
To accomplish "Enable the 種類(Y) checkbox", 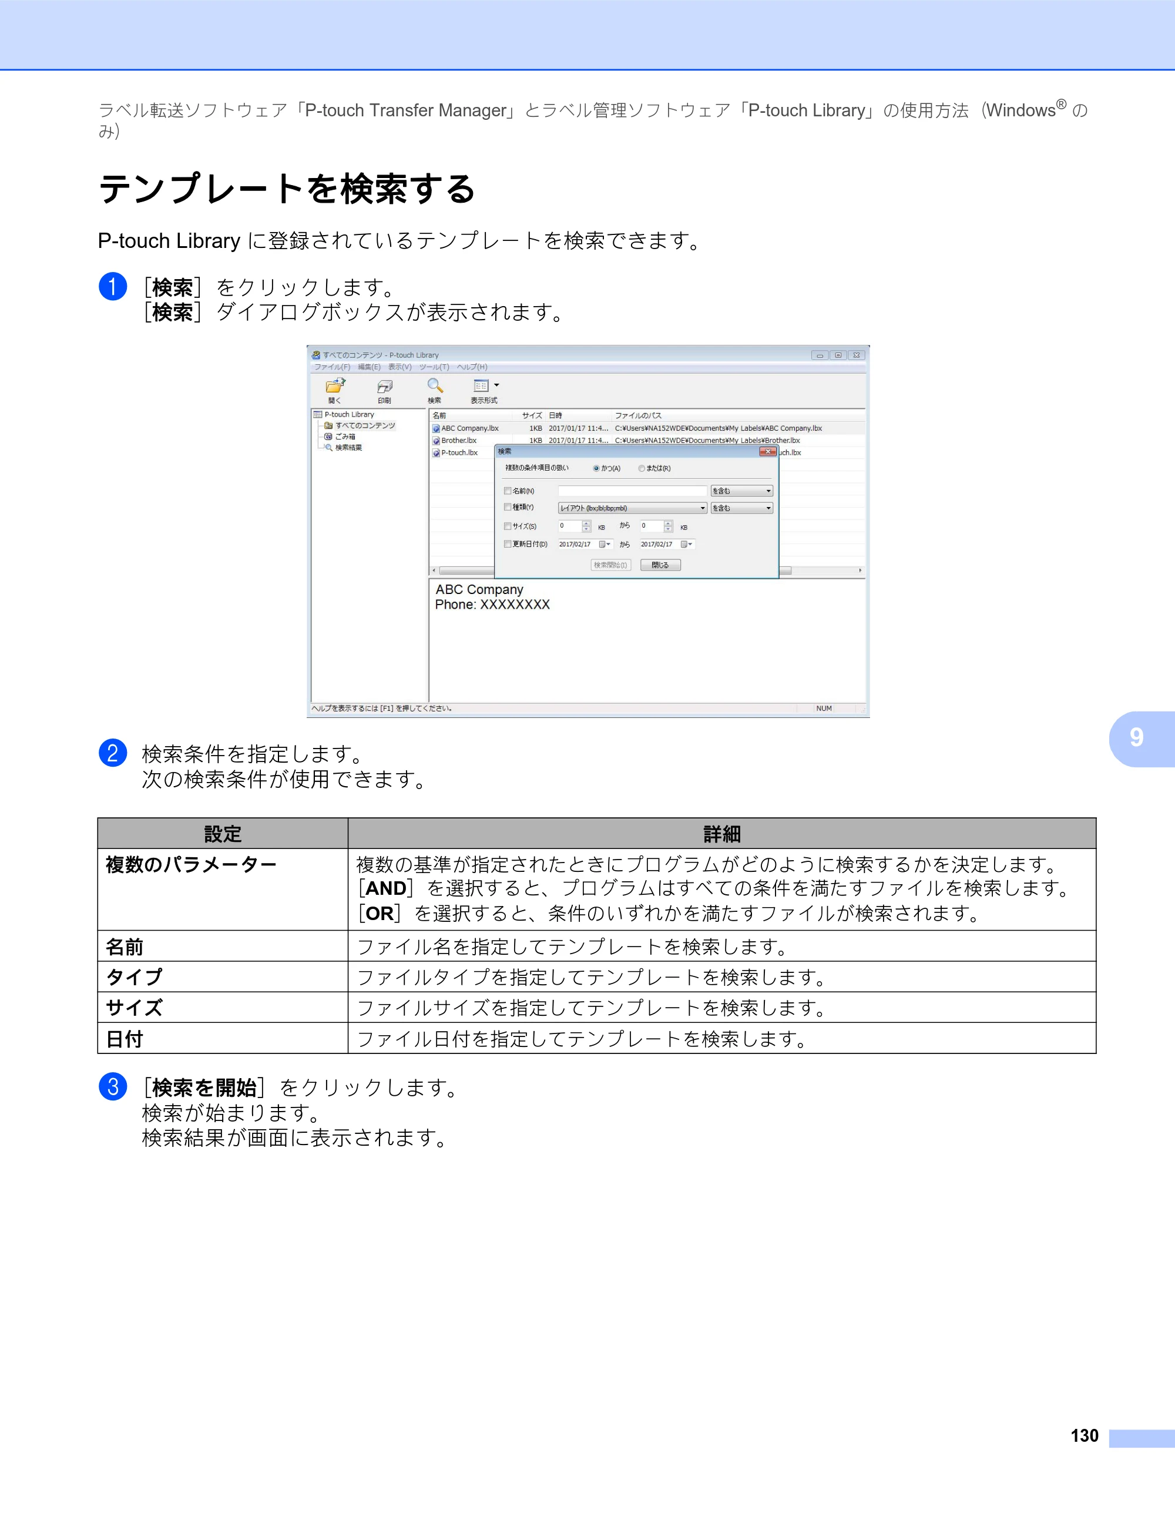I will tap(508, 507).
